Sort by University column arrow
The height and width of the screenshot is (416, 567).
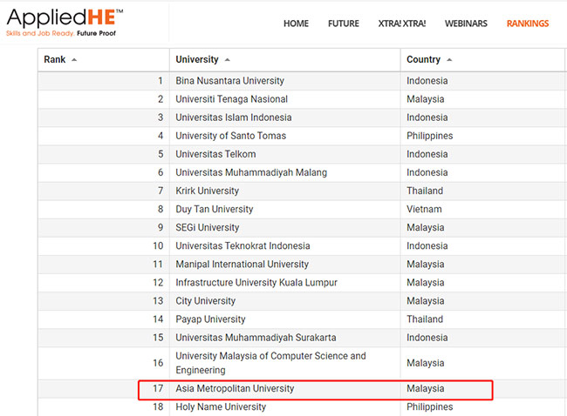tap(227, 60)
